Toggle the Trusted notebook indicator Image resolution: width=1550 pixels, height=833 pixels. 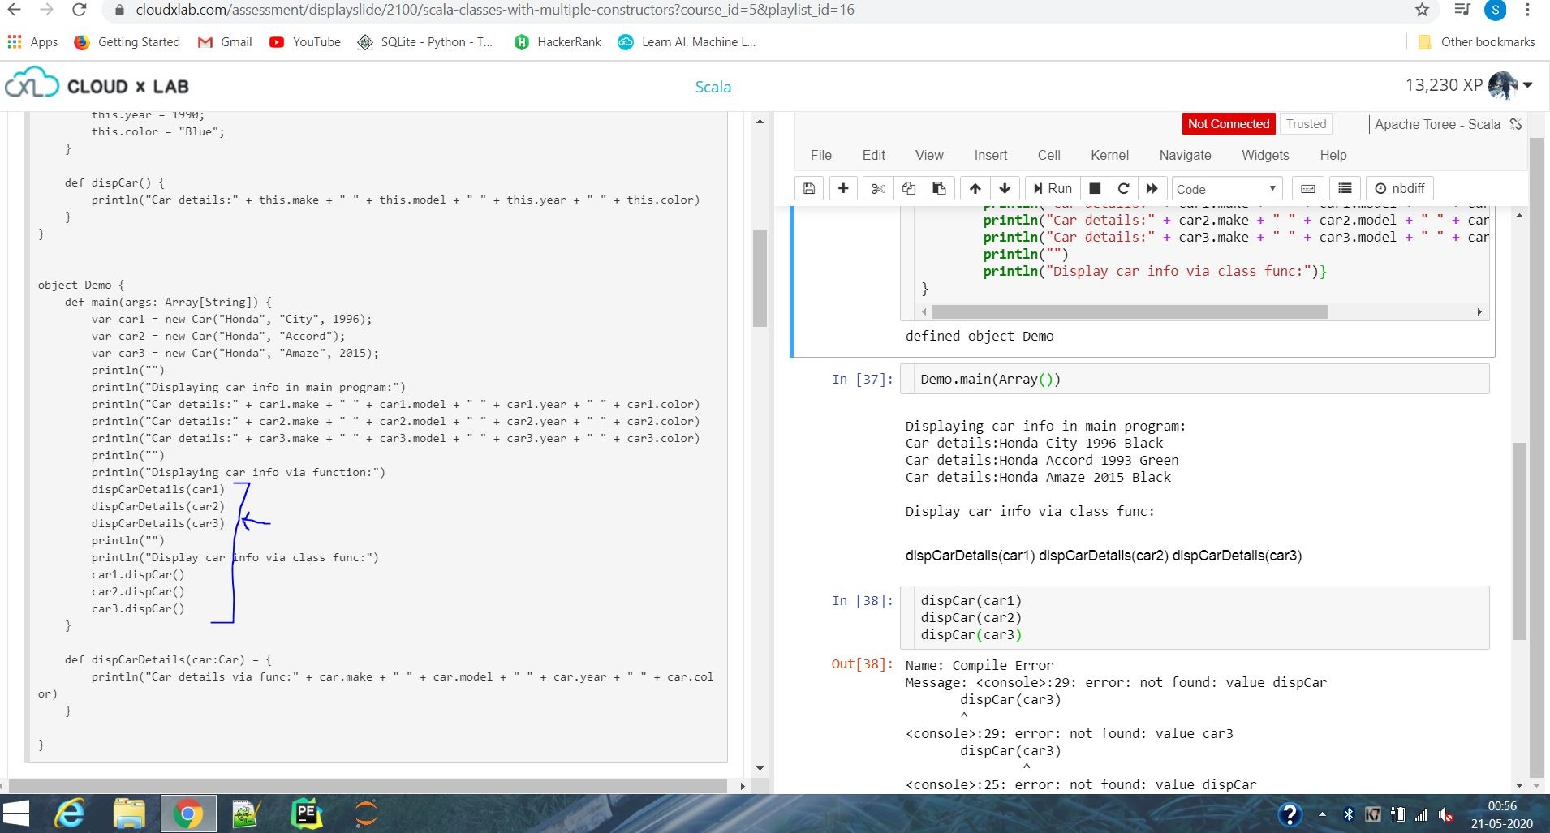1306,124
